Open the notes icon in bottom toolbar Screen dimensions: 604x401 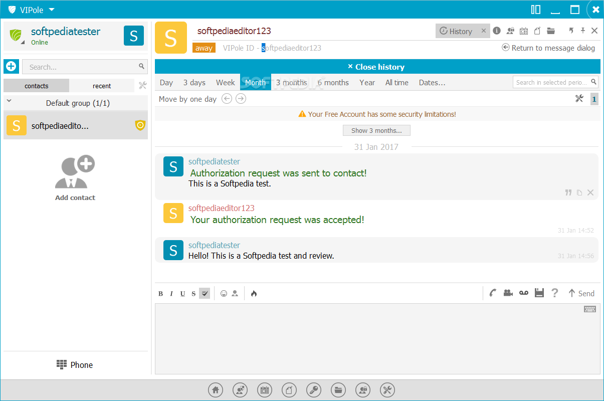pos(289,389)
